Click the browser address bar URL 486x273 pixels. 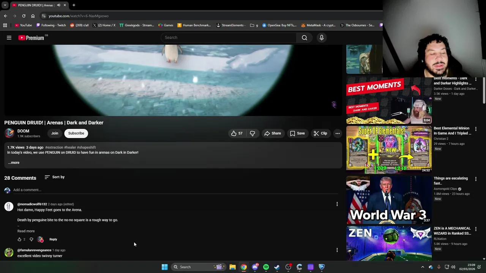pyautogui.click(x=79, y=16)
